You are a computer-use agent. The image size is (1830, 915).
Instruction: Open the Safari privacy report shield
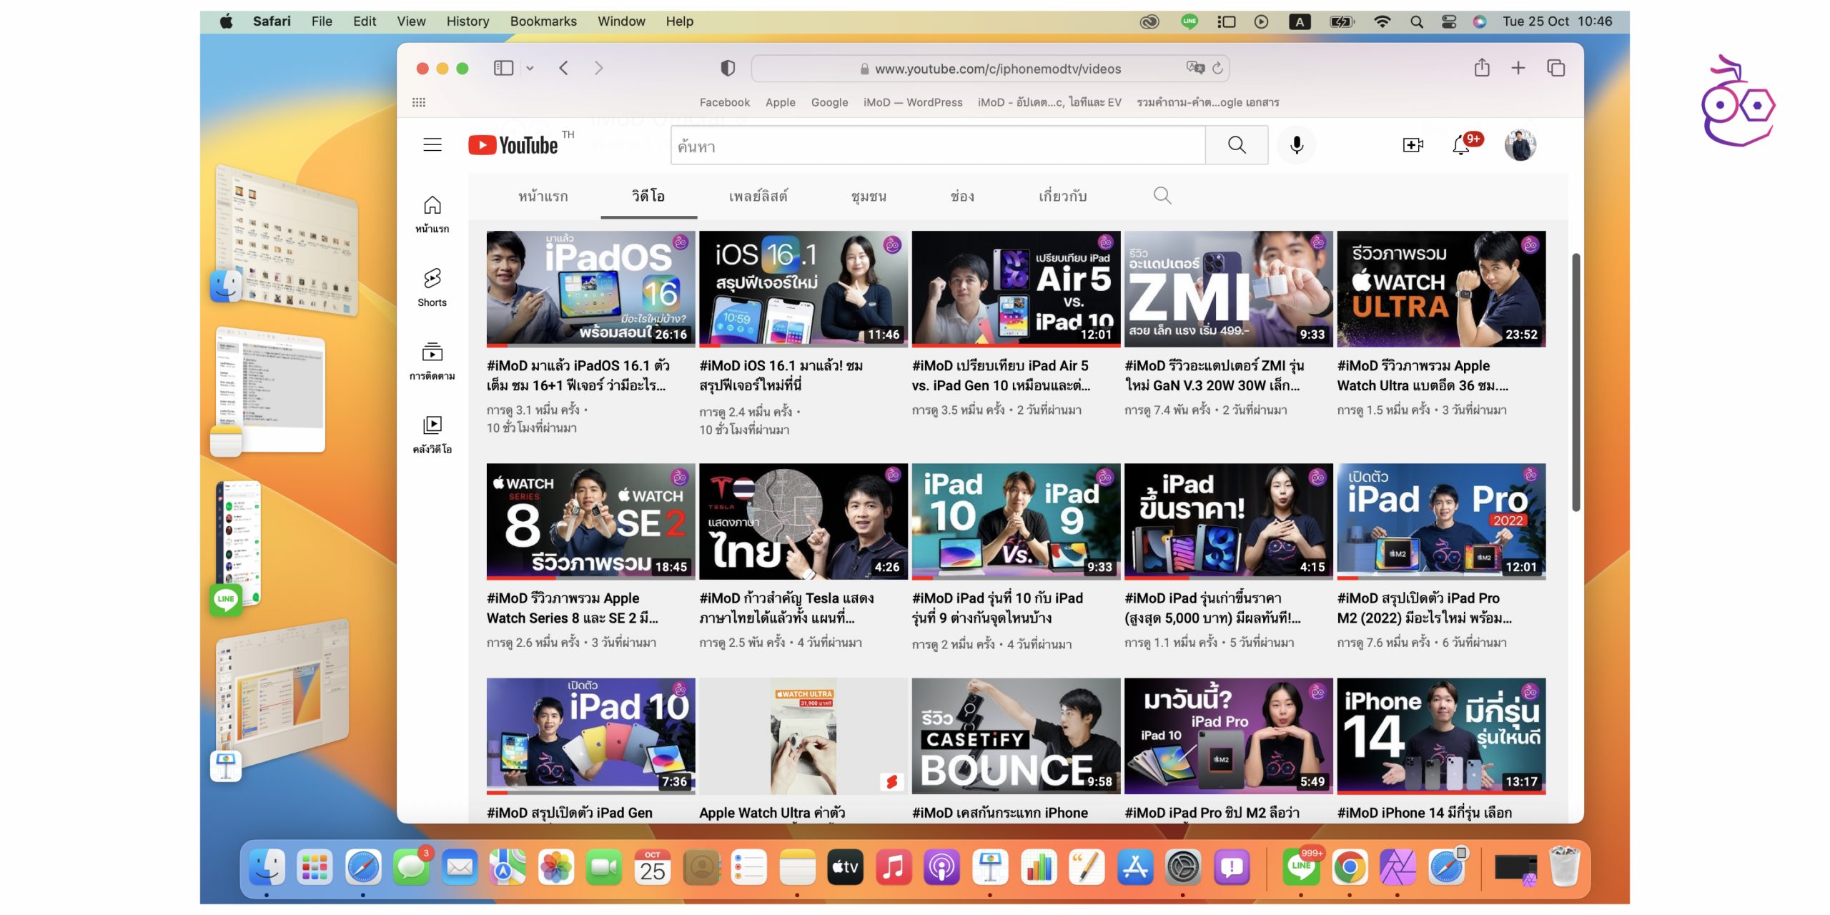pos(727,68)
